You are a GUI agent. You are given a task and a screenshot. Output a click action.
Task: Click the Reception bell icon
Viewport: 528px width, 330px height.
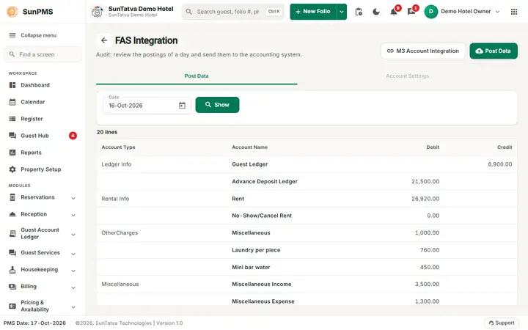[12, 214]
